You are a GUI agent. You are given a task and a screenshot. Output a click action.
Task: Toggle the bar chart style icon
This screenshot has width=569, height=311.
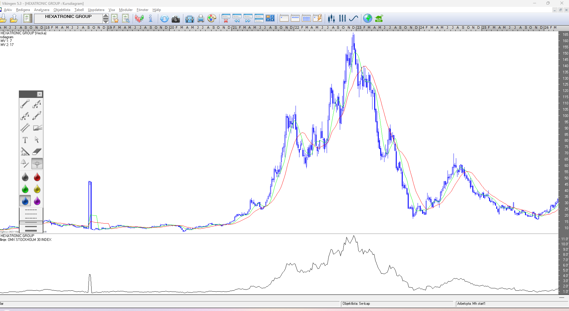coord(343,19)
